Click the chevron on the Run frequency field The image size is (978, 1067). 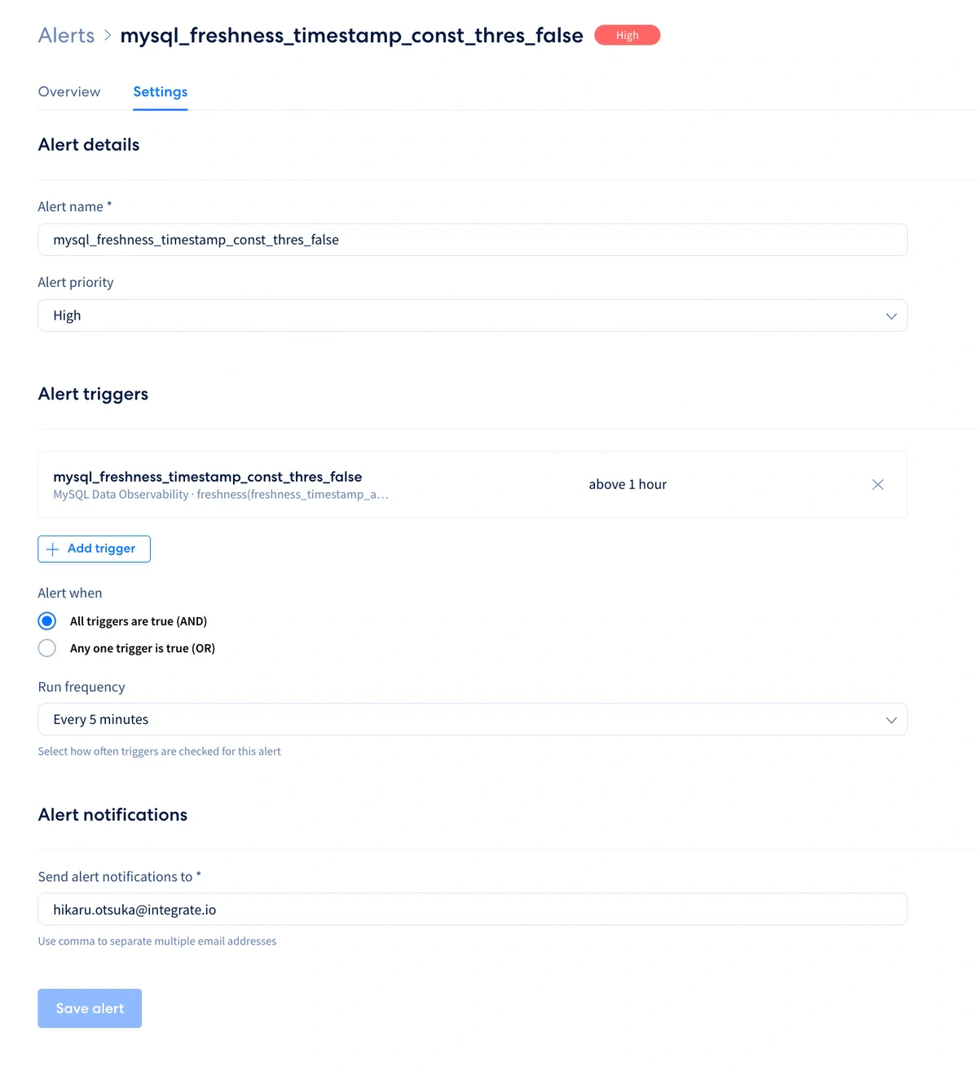pyautogui.click(x=891, y=720)
